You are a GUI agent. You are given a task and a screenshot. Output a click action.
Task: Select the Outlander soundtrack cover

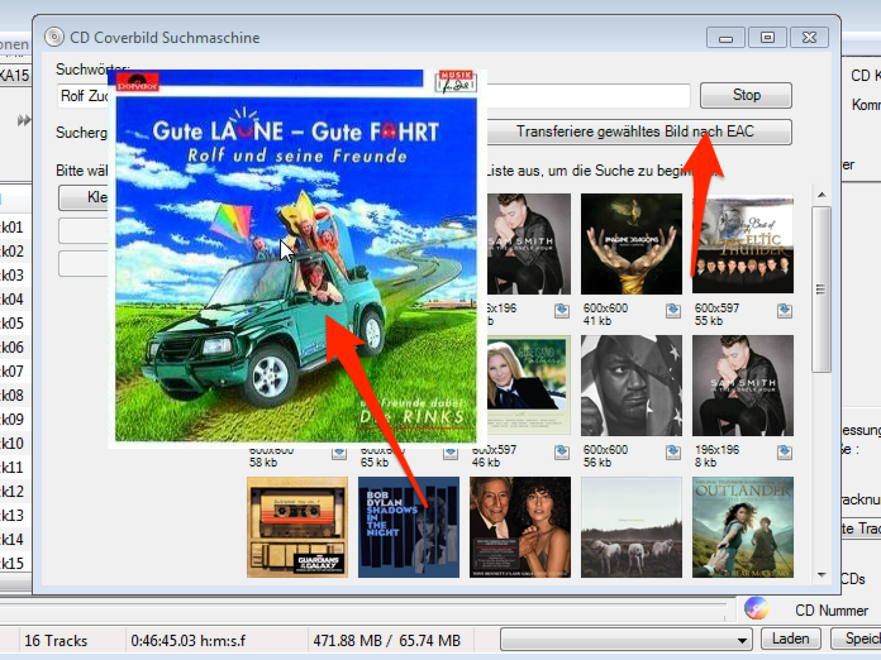click(x=742, y=527)
